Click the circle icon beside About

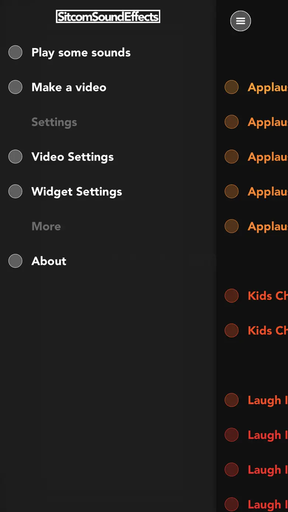(x=16, y=261)
